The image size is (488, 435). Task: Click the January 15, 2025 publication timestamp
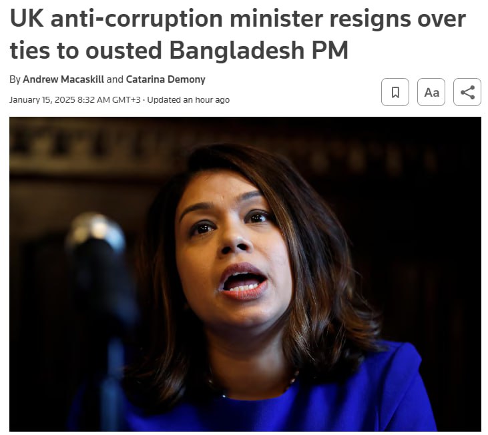point(75,100)
